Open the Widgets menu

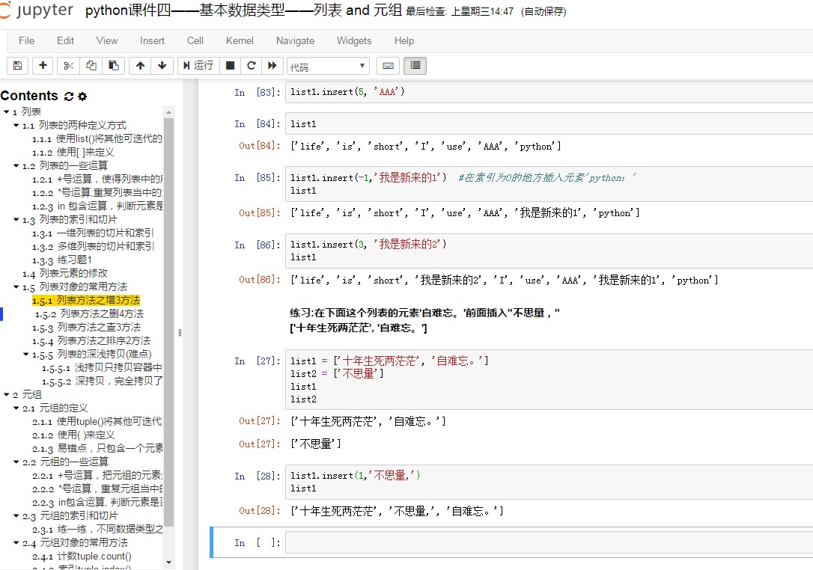tap(354, 40)
